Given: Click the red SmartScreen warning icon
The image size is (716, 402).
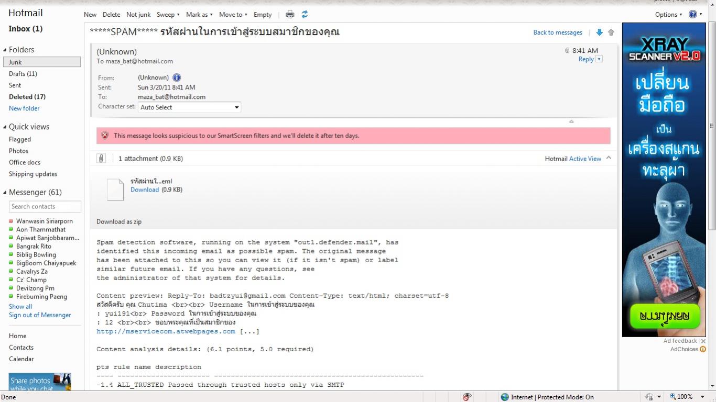Looking at the screenshot, I should 105,135.
